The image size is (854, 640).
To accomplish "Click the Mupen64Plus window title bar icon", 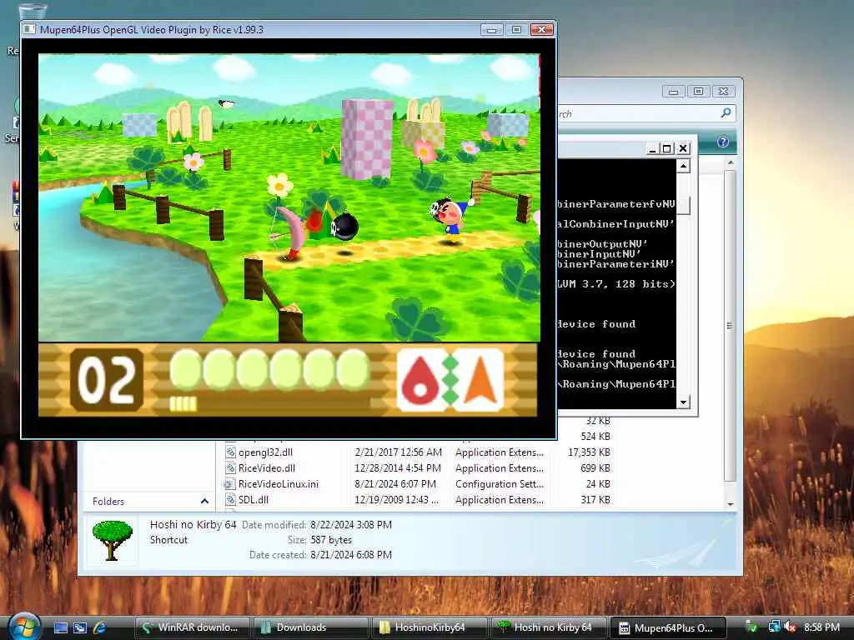I will coord(29,29).
